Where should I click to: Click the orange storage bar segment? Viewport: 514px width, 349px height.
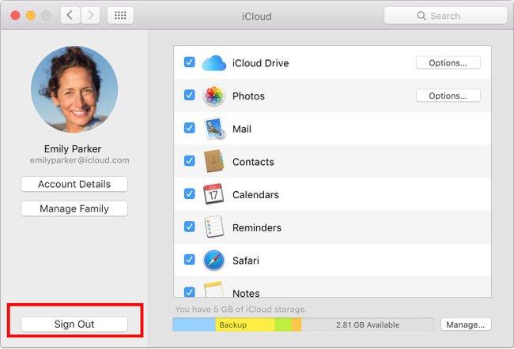coord(297,325)
